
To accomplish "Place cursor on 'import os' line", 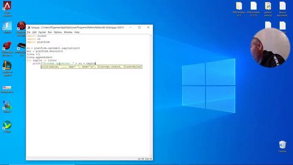I will [x=33, y=39].
